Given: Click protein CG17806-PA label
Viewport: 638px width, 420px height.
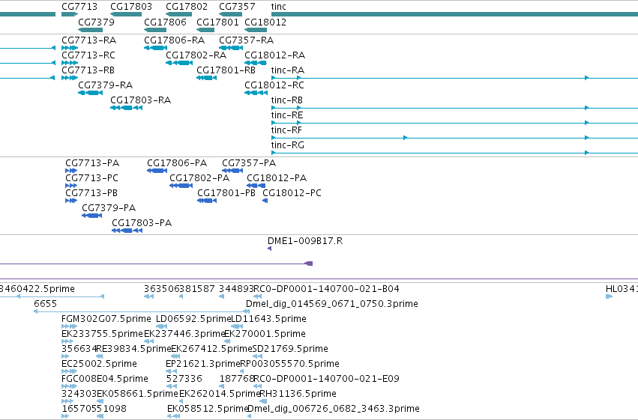Looking at the screenshot, I should (x=177, y=163).
